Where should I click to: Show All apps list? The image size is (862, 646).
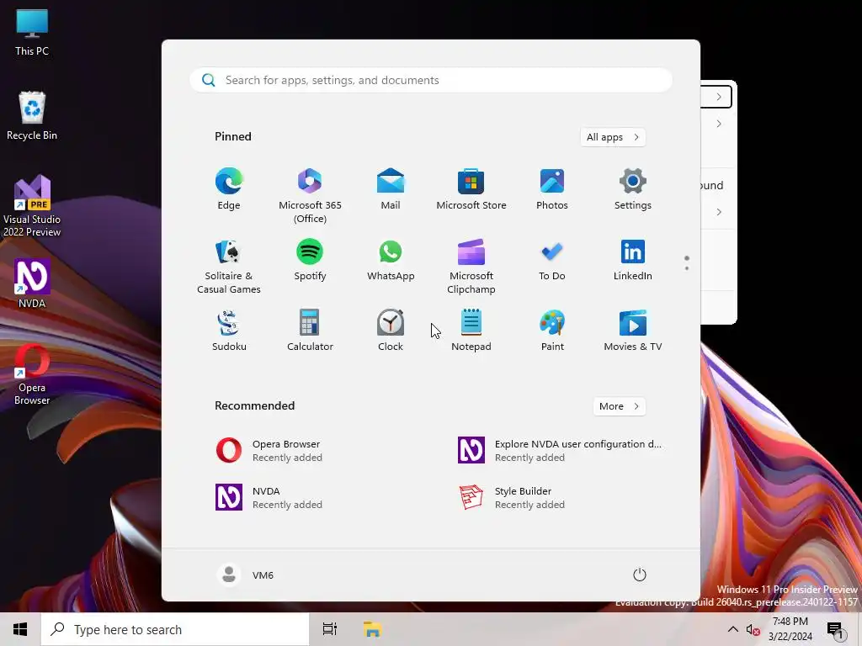[x=613, y=137]
